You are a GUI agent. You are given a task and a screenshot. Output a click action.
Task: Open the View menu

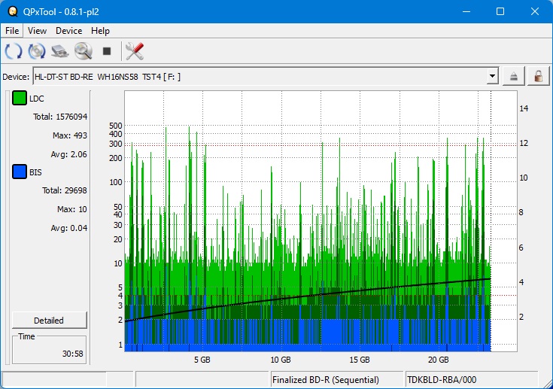click(37, 31)
